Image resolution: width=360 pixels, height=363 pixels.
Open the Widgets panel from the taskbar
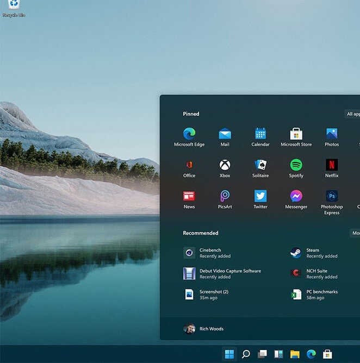pyautogui.click(x=278, y=354)
